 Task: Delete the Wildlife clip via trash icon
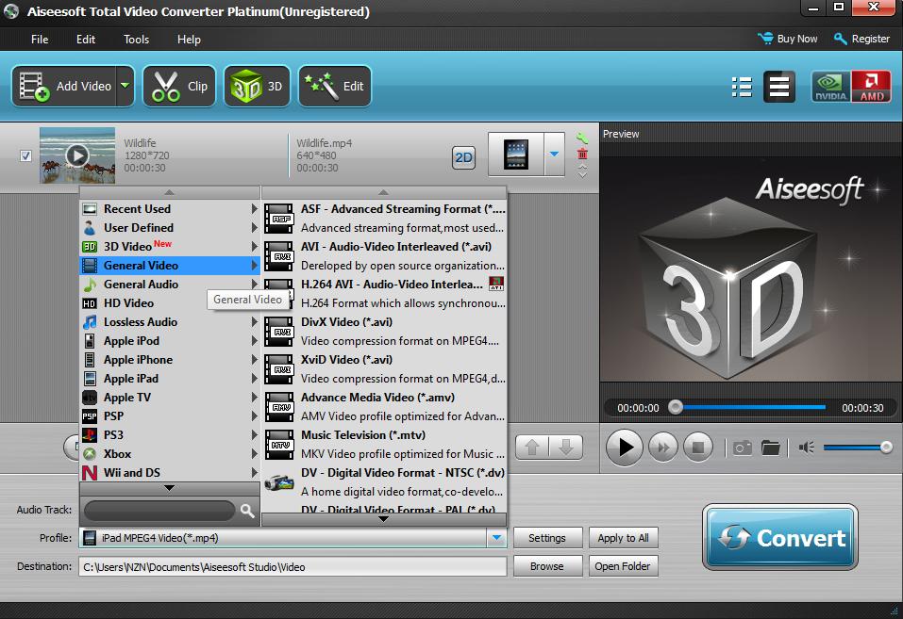point(583,154)
